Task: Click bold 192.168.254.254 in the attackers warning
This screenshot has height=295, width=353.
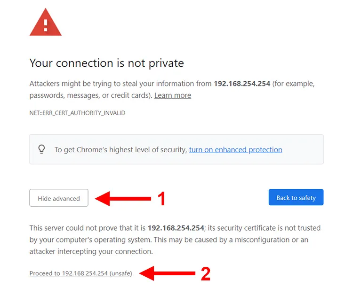Action: 242,84
